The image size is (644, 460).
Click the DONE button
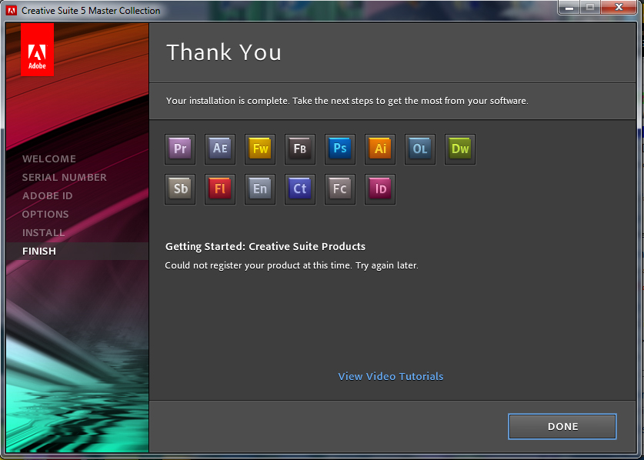click(x=562, y=426)
